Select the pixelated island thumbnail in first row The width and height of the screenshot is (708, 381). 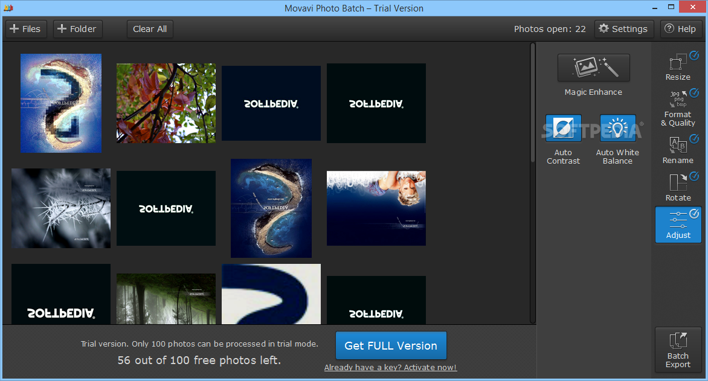point(61,103)
